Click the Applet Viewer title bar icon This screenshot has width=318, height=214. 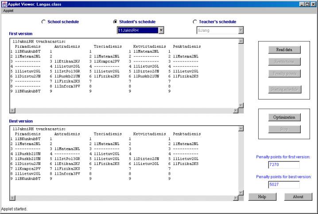[4, 4]
